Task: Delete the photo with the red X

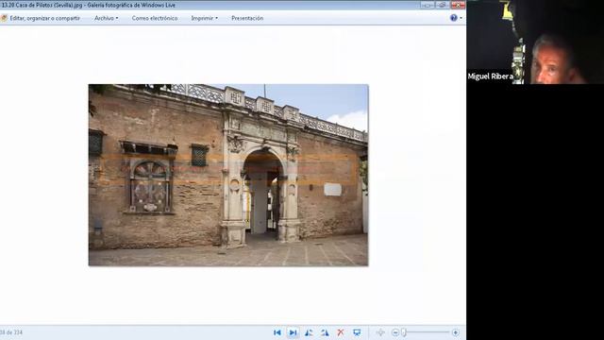Action: 341,332
